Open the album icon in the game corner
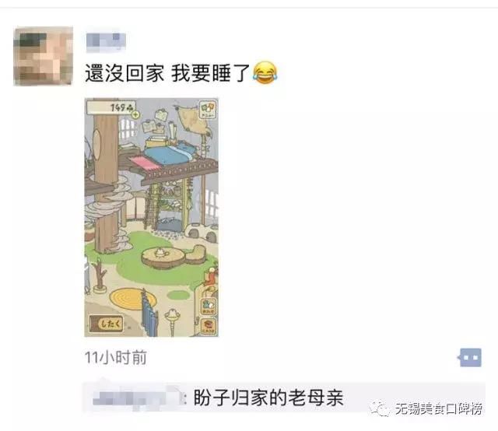 click(x=208, y=110)
